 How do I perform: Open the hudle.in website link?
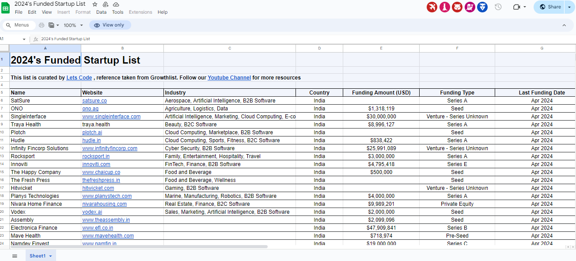point(91,140)
